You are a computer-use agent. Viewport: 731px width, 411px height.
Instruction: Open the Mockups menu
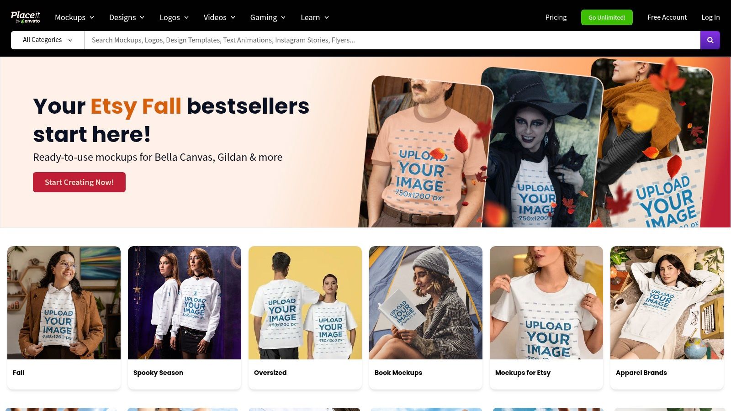[74, 17]
